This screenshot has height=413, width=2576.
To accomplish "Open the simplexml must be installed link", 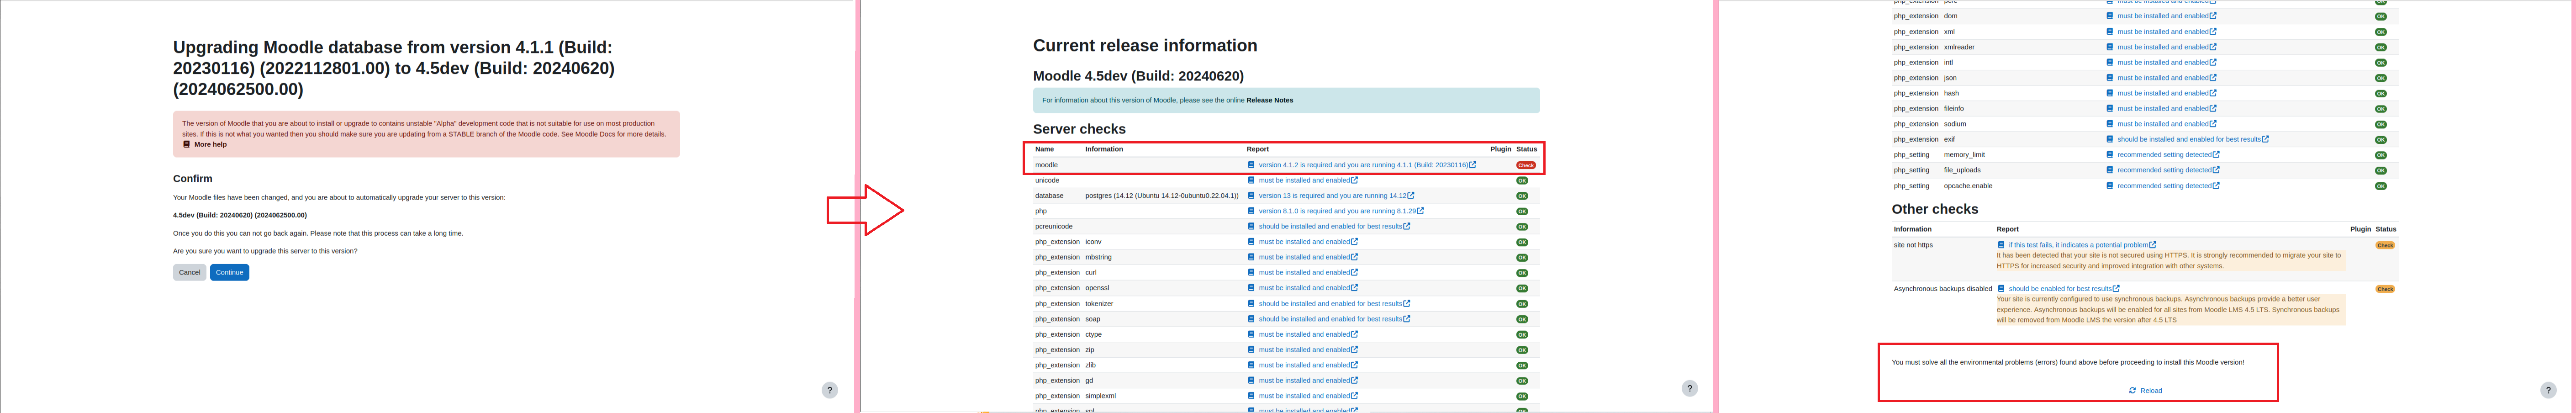I will tap(1304, 396).
